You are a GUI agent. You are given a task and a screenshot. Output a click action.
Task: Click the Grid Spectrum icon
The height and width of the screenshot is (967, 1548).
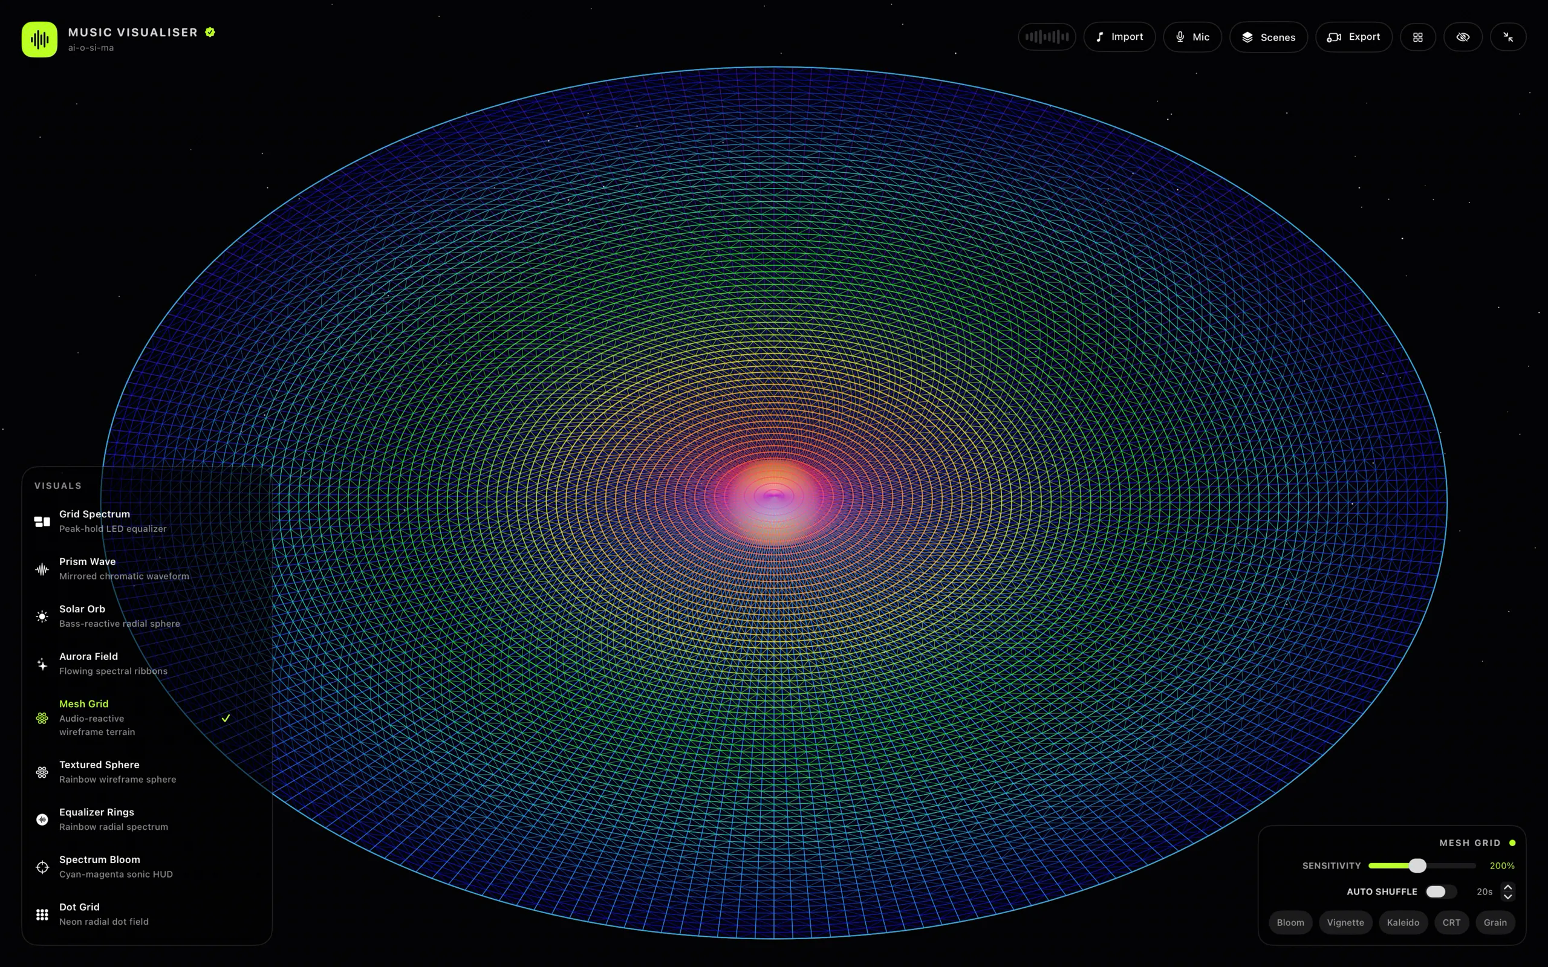tap(42, 522)
